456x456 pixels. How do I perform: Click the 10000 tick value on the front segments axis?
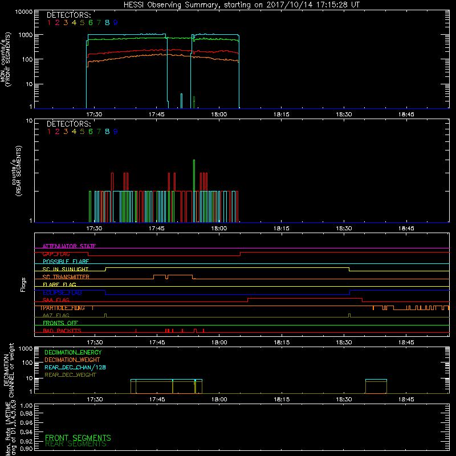(x=24, y=12)
